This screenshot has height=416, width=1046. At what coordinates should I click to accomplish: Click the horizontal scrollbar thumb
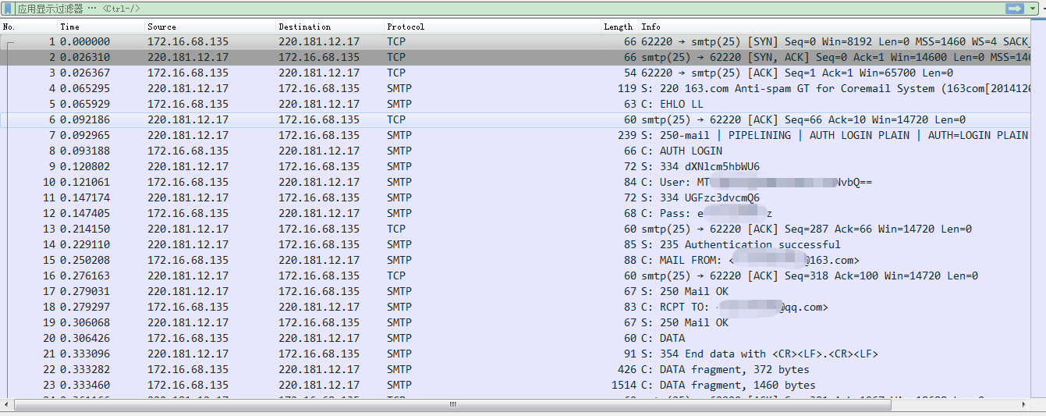coord(452,404)
